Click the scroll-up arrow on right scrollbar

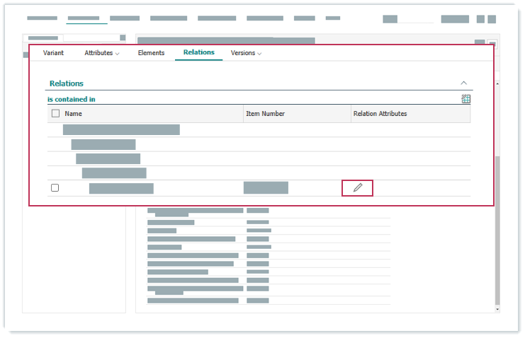[497, 85]
